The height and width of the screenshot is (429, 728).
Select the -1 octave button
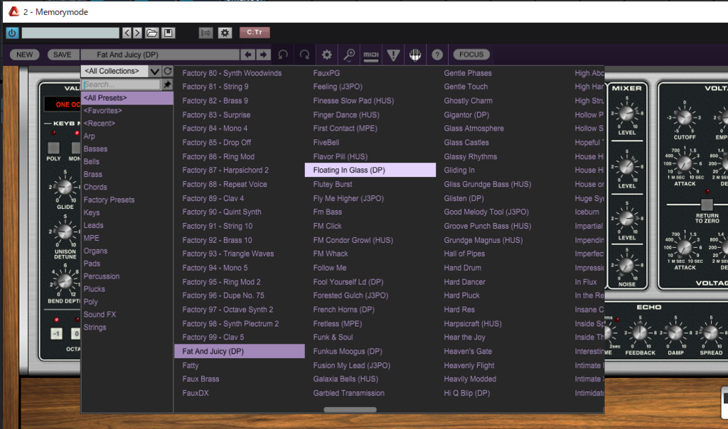coord(56,333)
